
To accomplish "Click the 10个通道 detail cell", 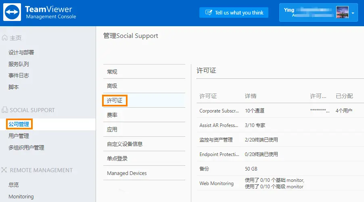I will (255, 110).
